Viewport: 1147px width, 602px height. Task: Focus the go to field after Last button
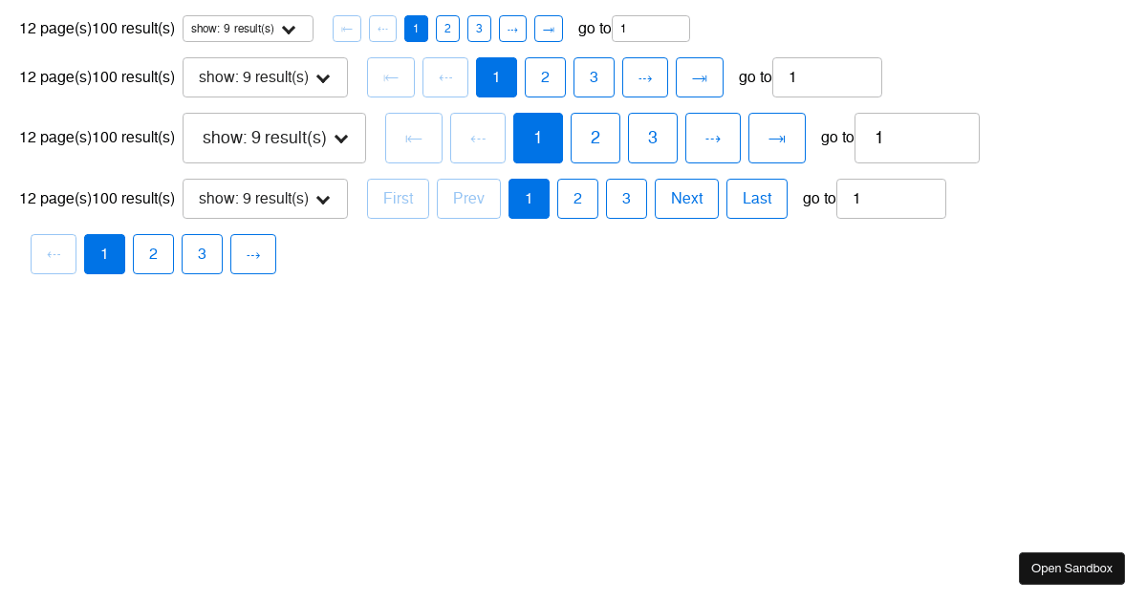pos(891,199)
